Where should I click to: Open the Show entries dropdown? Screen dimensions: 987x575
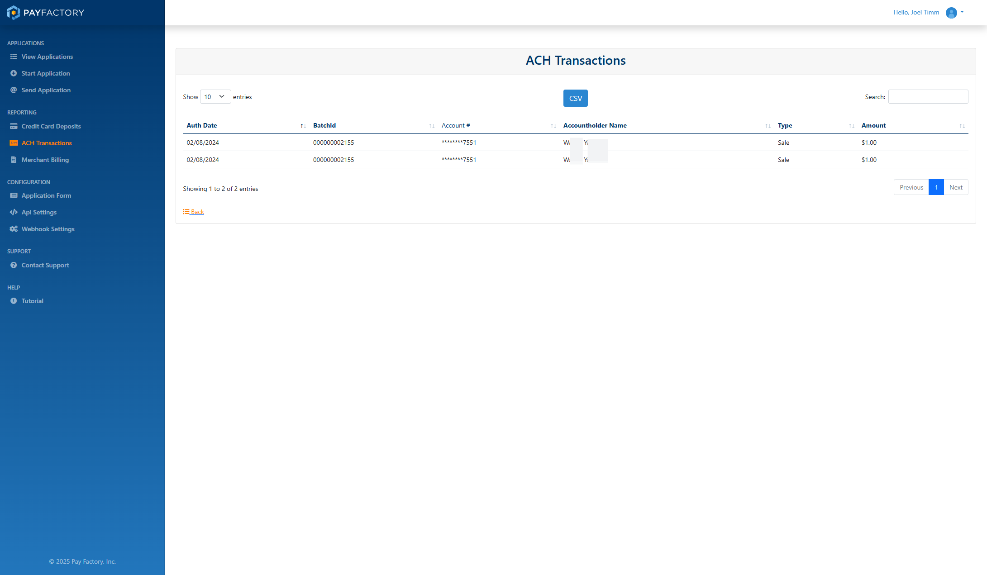point(215,97)
